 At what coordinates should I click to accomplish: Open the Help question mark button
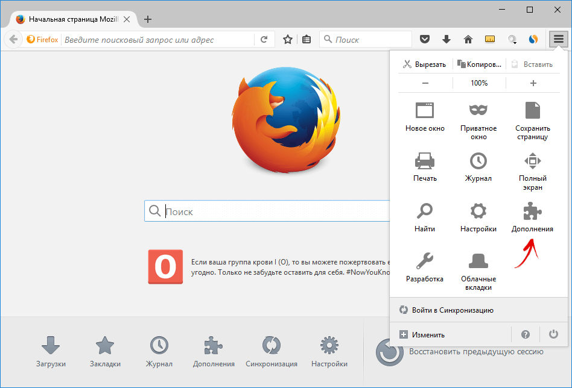tap(526, 334)
